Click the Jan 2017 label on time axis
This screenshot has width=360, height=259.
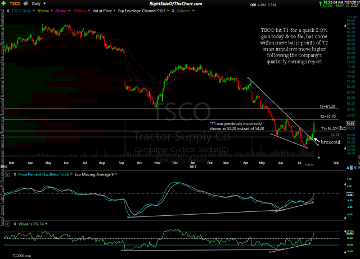pos(193,164)
